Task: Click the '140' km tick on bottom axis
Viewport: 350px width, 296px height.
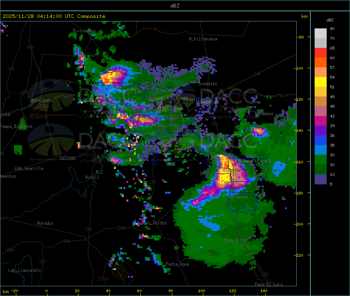Action: point(264,291)
